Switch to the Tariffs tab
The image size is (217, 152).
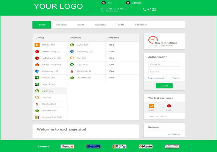pos(120,25)
